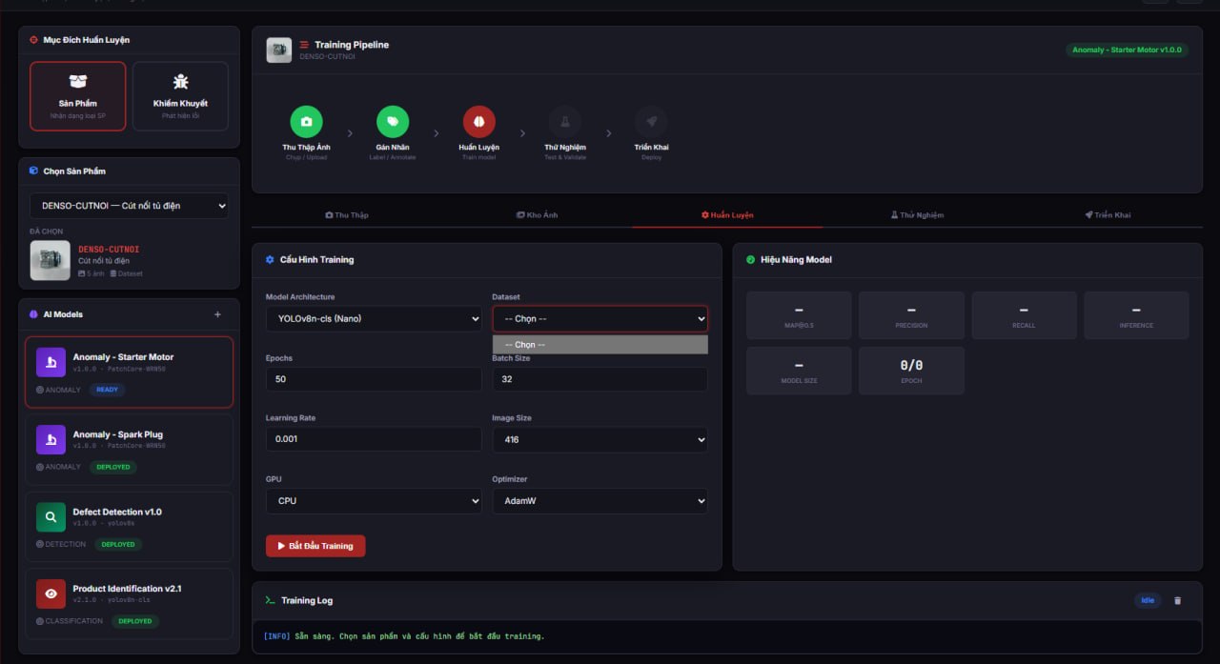Screen dimensions: 1220x664
Task: Open the Optimizer dropdown
Action: (600, 500)
